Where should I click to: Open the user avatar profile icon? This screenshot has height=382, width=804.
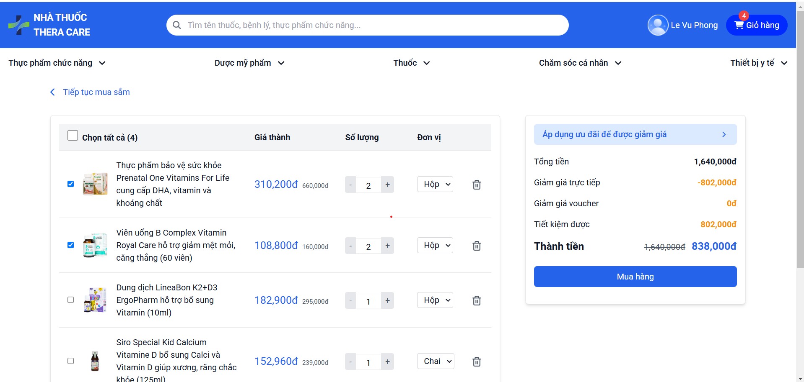click(x=658, y=25)
